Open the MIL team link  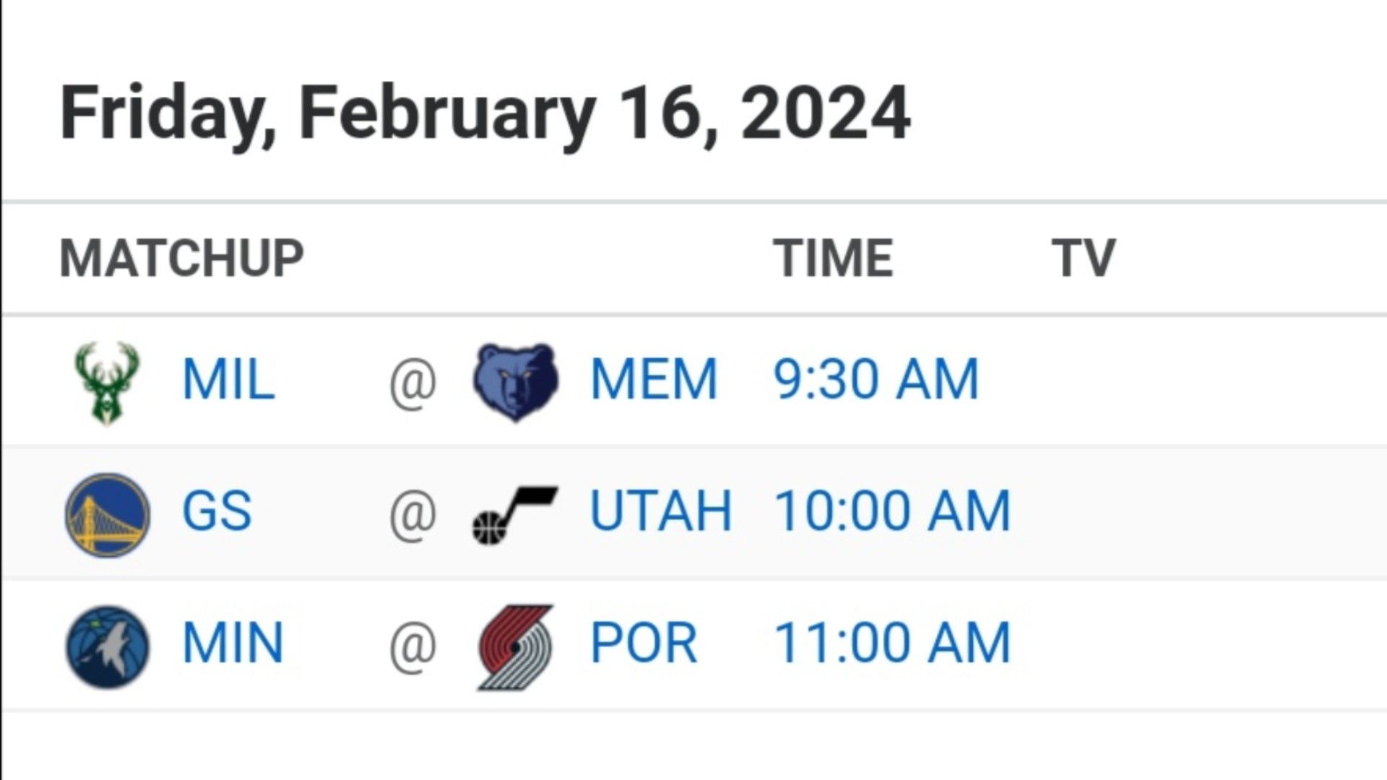(x=228, y=379)
